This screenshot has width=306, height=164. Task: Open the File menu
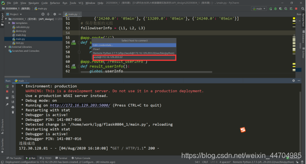pyautogui.click(x=9, y=3)
